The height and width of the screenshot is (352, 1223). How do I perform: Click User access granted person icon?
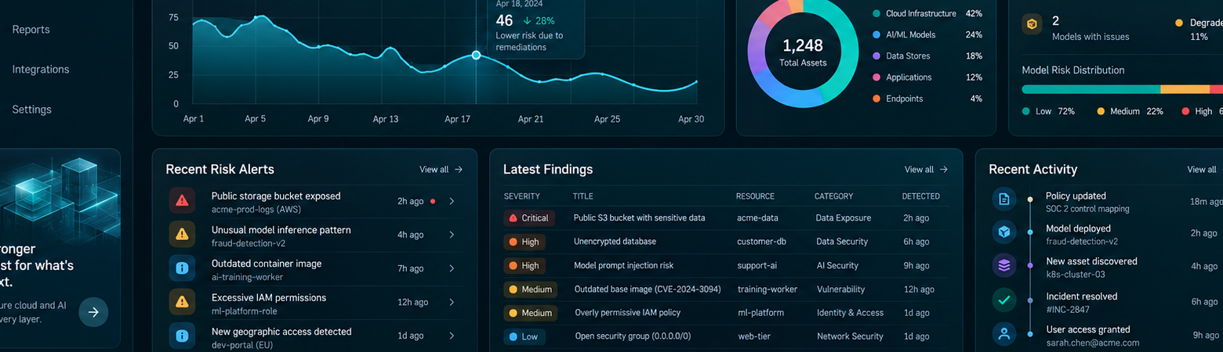pos(1004,334)
